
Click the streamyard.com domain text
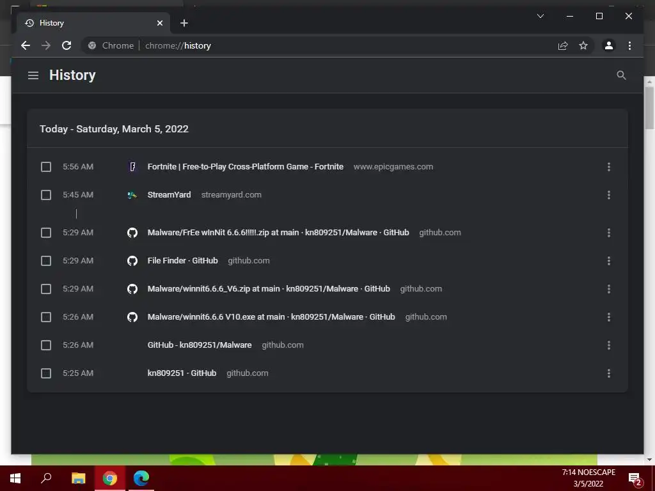[x=231, y=194]
